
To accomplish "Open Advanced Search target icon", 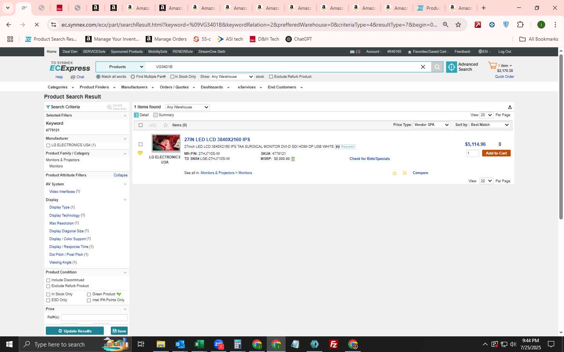I will point(452,67).
